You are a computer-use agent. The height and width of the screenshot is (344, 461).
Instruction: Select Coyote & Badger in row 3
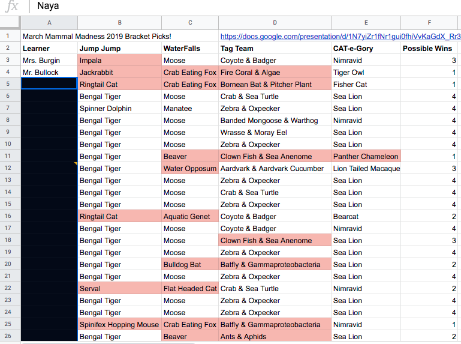pos(275,61)
